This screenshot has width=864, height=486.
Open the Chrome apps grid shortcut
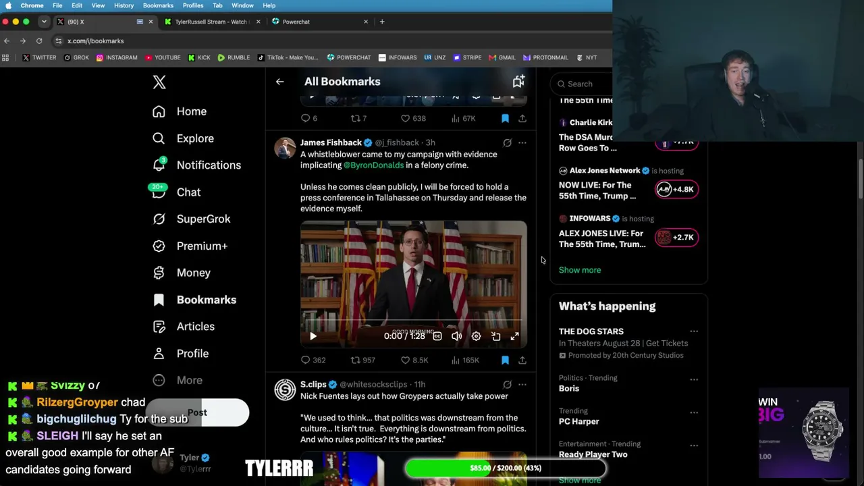[x=6, y=58]
